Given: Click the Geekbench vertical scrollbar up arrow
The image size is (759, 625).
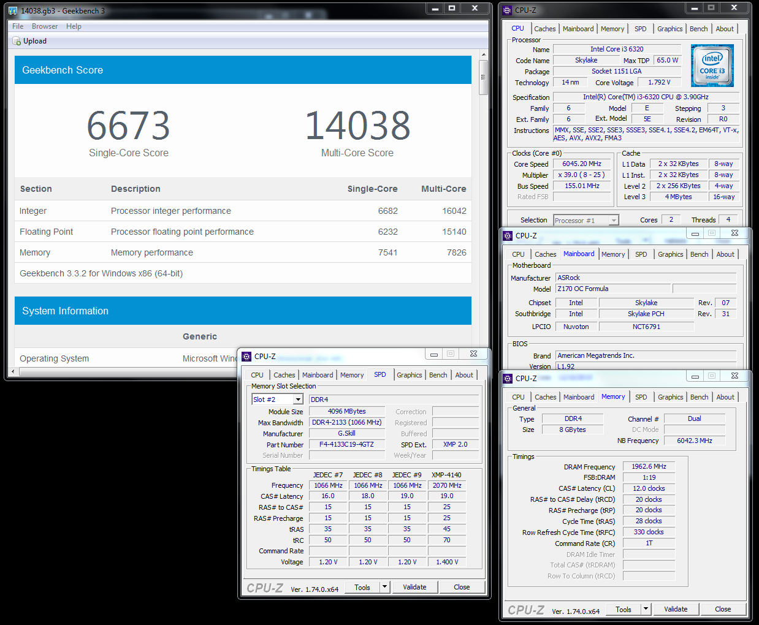Looking at the screenshot, I should (483, 55).
